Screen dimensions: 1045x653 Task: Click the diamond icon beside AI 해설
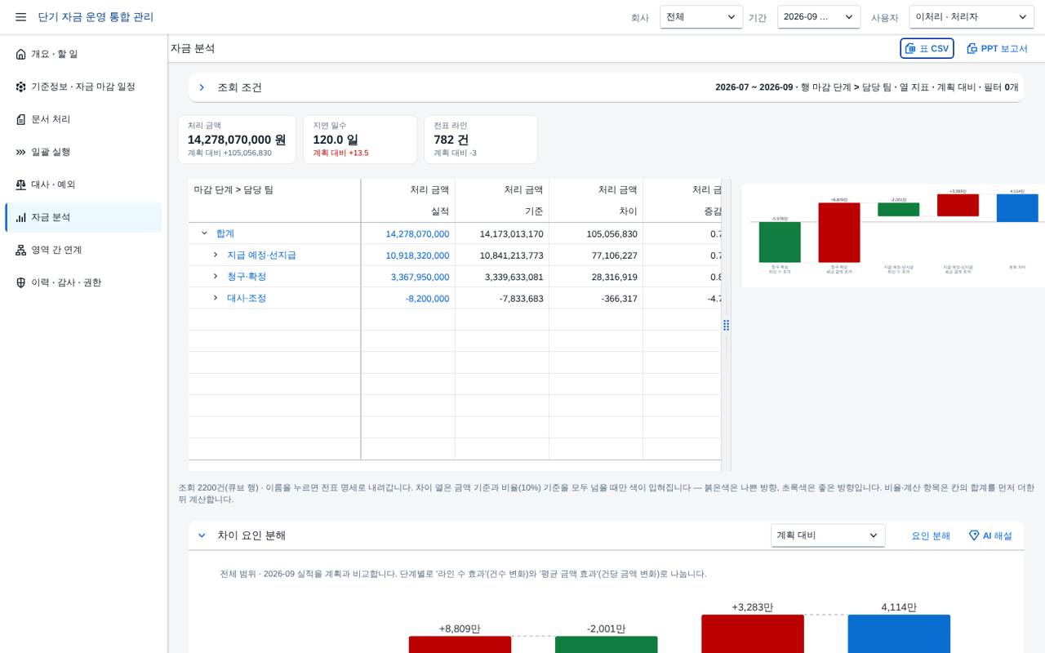(x=973, y=535)
